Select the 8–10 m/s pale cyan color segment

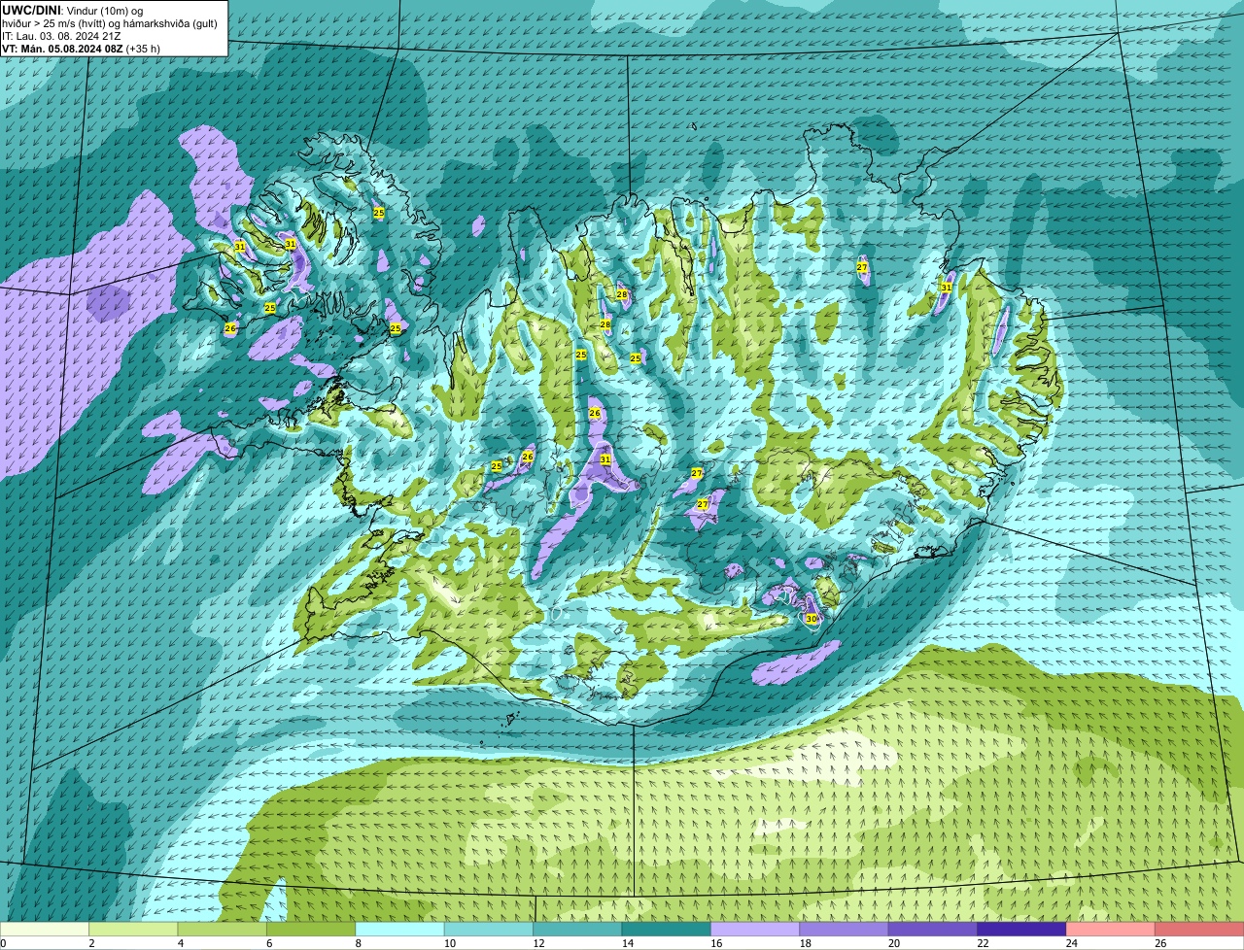pyautogui.click(x=400, y=930)
